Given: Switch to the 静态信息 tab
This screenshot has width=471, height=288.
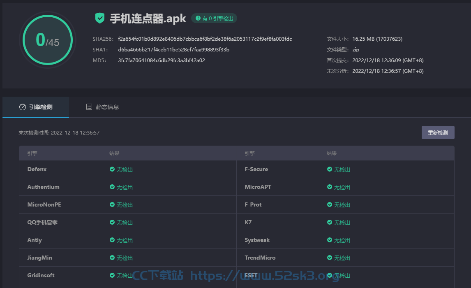Looking at the screenshot, I should (x=102, y=107).
